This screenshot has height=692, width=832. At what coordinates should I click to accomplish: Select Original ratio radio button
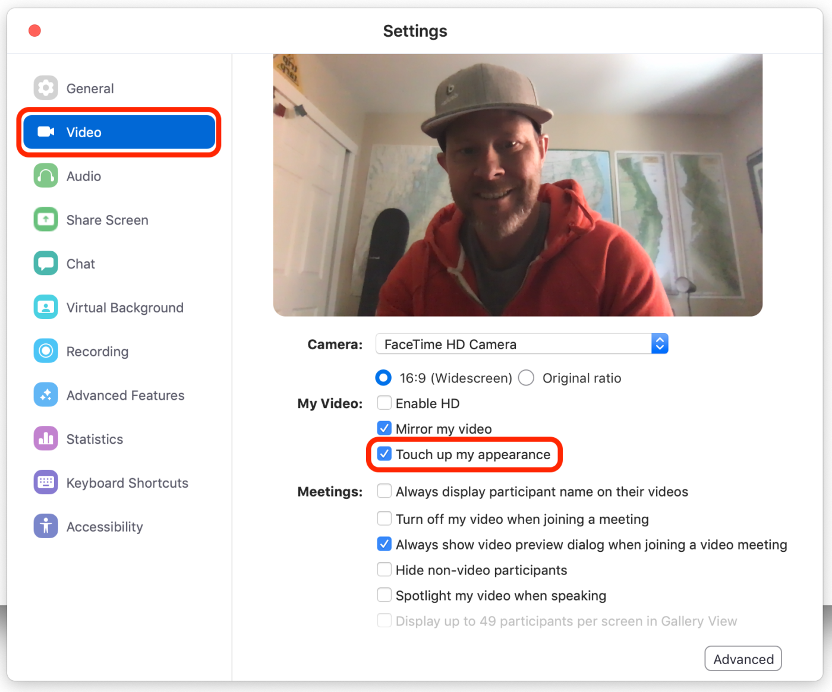(525, 378)
